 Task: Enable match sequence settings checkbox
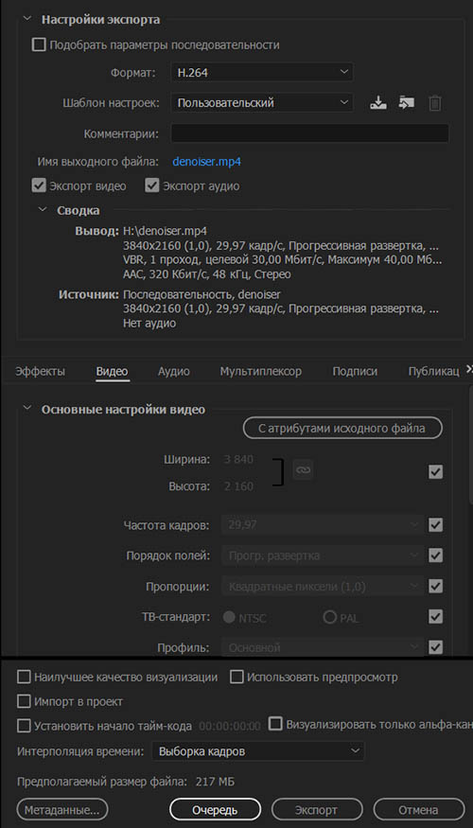(x=39, y=44)
